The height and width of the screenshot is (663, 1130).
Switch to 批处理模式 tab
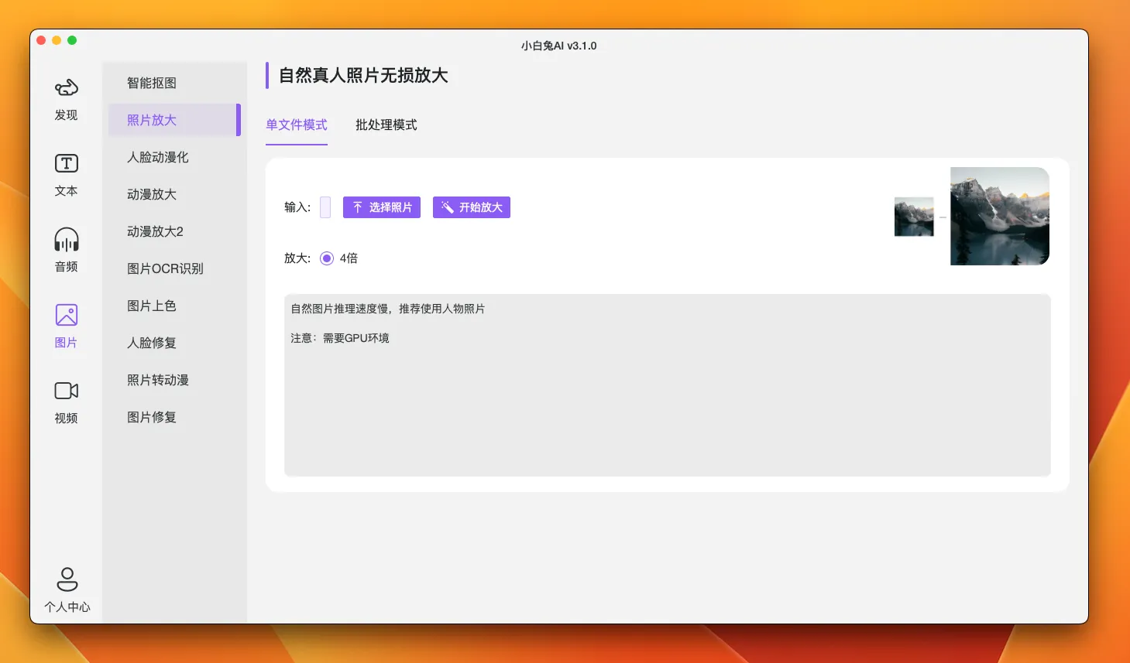click(x=386, y=125)
